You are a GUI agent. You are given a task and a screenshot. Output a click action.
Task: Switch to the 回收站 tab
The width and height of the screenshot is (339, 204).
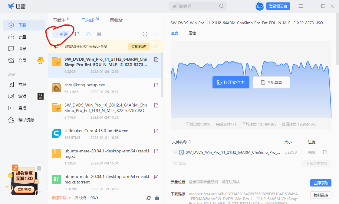click(116, 20)
